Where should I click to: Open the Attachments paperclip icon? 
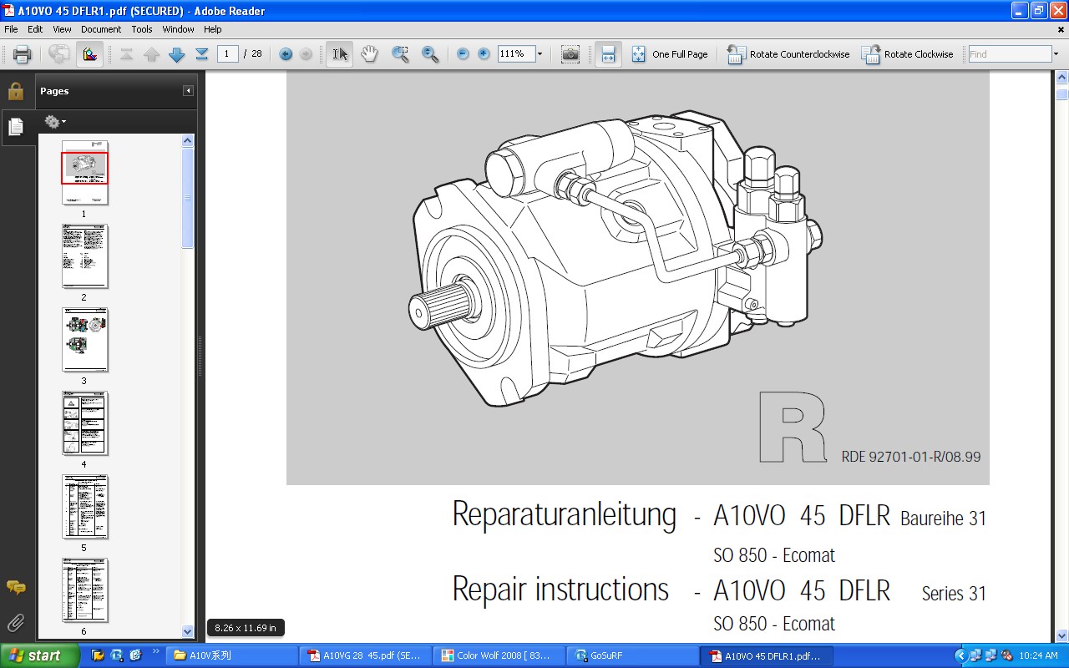click(x=16, y=622)
